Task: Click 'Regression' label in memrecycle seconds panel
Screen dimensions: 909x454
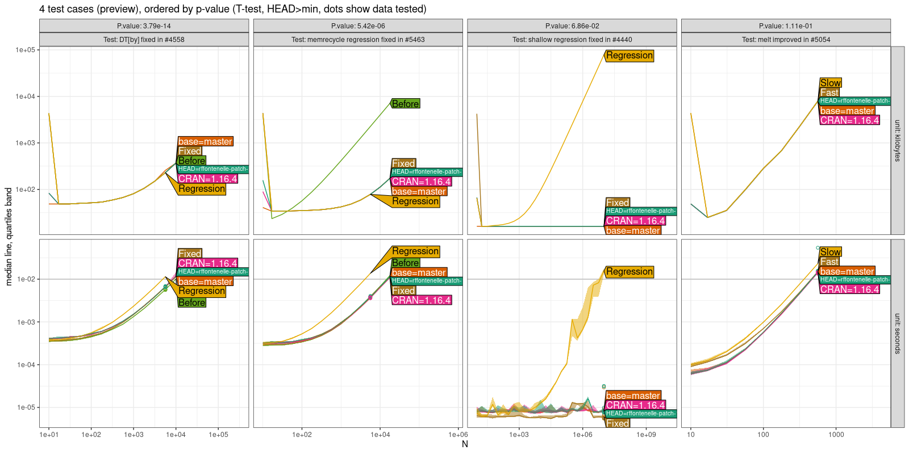Action: pyautogui.click(x=416, y=251)
